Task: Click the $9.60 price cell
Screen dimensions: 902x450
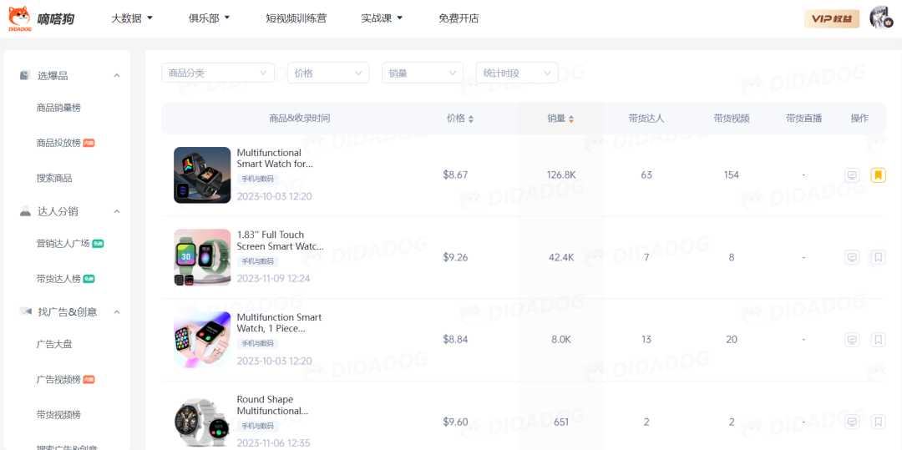Action: coord(456,422)
